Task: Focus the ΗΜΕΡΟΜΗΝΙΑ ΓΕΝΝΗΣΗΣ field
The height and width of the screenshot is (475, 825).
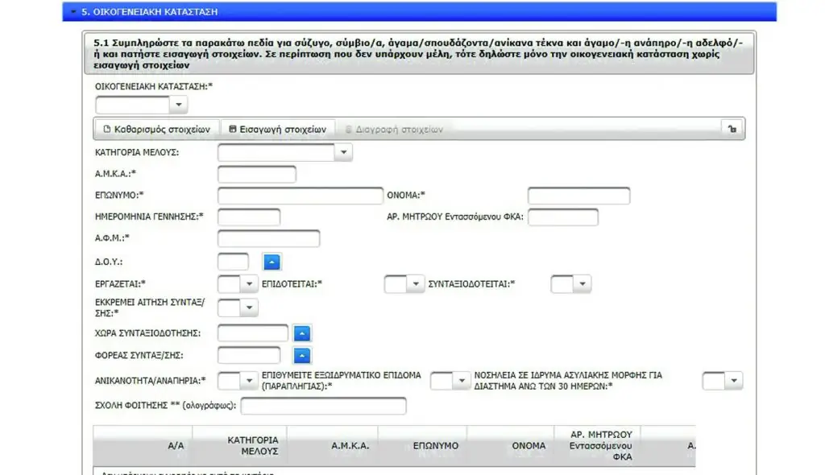Action: click(249, 217)
